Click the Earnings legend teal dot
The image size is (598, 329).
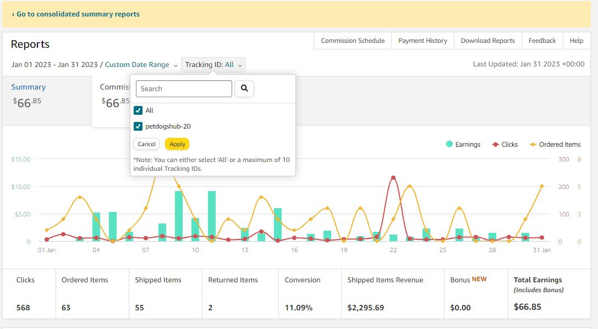[449, 144]
